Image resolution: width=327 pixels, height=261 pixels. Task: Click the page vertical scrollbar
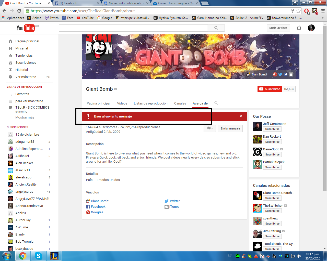(325, 108)
